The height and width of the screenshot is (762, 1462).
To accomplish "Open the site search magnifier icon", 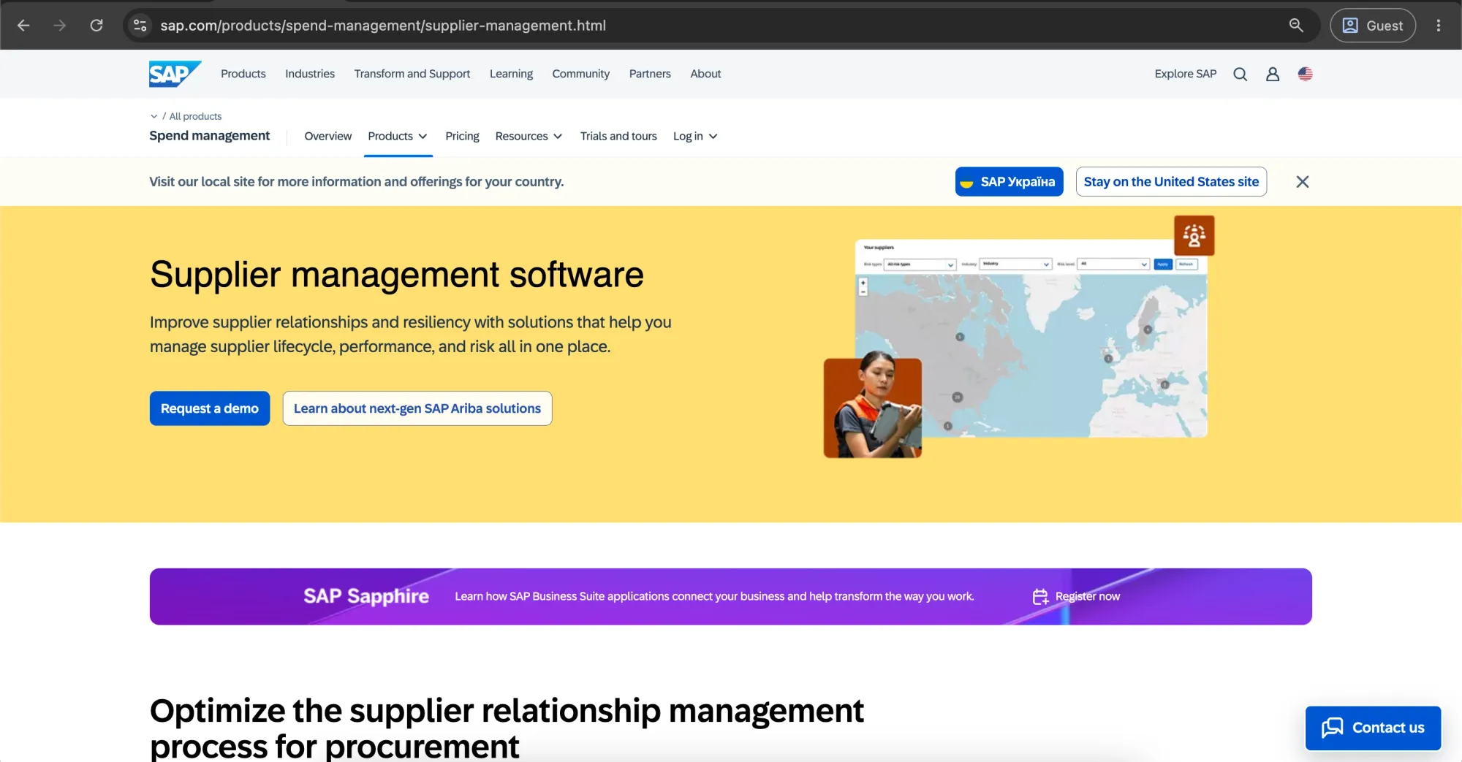I will [x=1241, y=74].
